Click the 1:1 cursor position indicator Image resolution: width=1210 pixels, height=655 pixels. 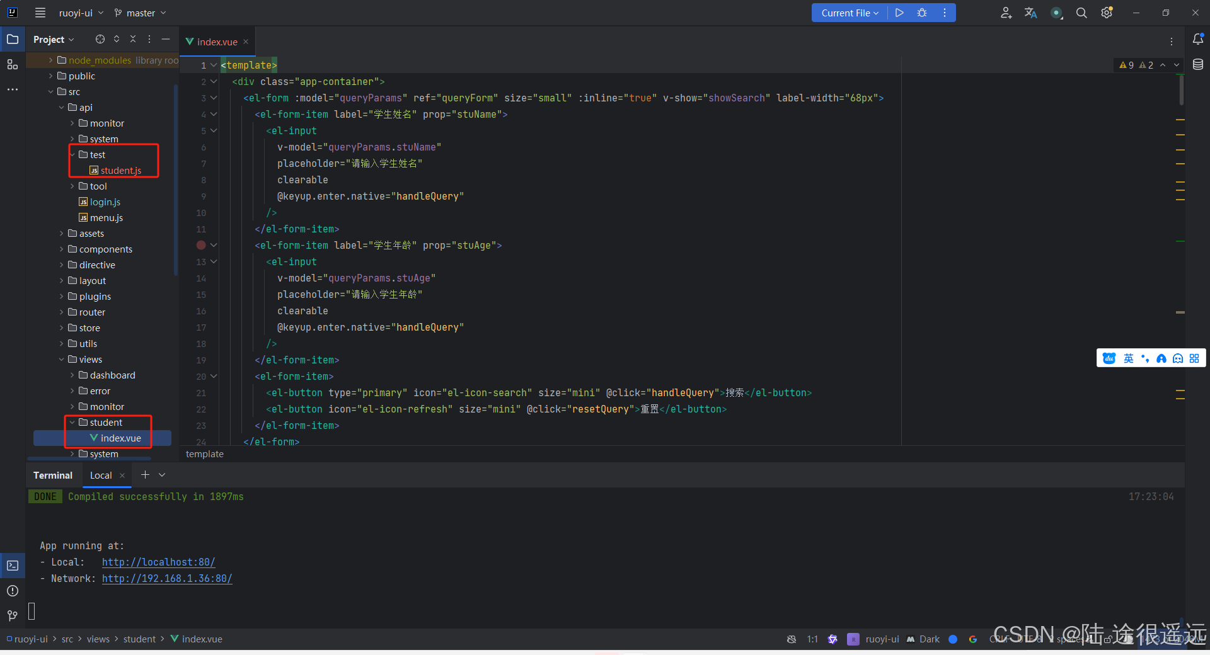[812, 639]
